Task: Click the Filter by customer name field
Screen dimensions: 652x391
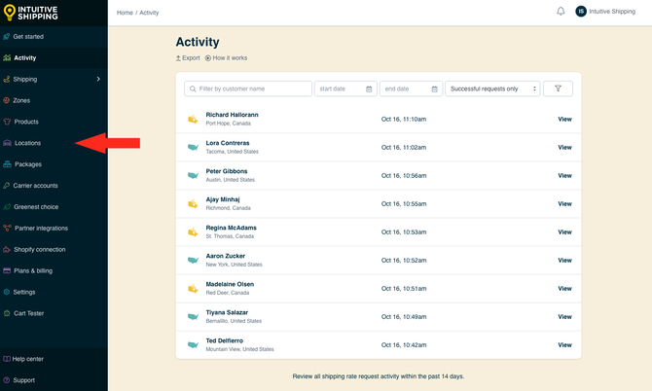Action: point(248,89)
